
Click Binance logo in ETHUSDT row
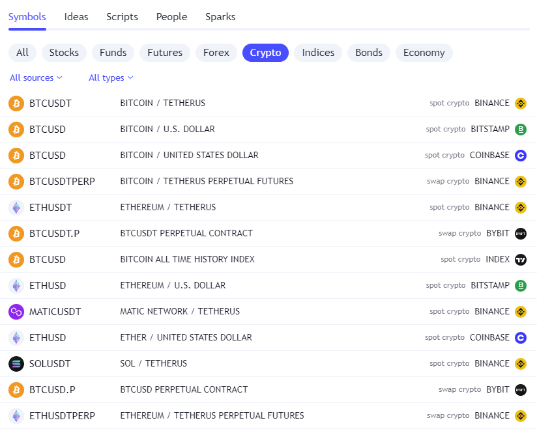click(521, 207)
